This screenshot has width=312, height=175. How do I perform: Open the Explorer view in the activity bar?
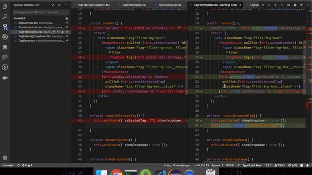[x=5, y=6]
